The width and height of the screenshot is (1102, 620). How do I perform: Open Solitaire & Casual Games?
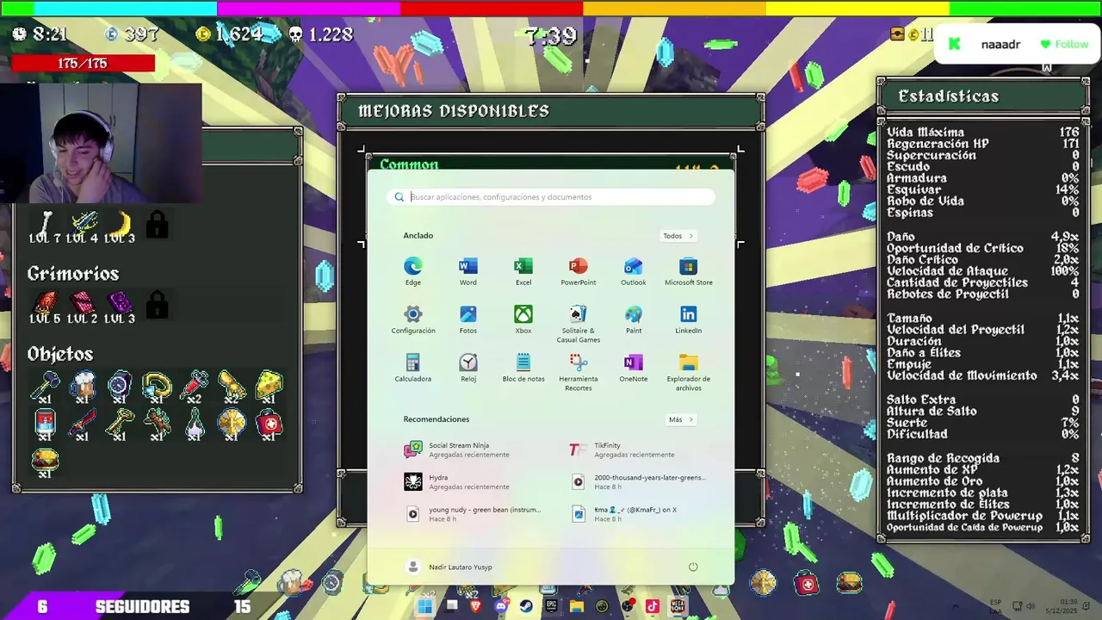coord(578,324)
